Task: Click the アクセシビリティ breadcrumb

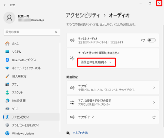Action: point(83,15)
